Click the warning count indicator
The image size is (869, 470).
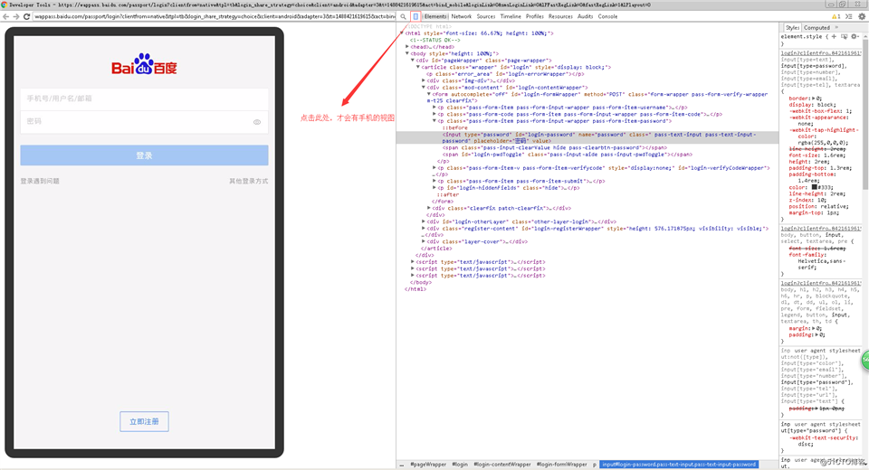(836, 16)
